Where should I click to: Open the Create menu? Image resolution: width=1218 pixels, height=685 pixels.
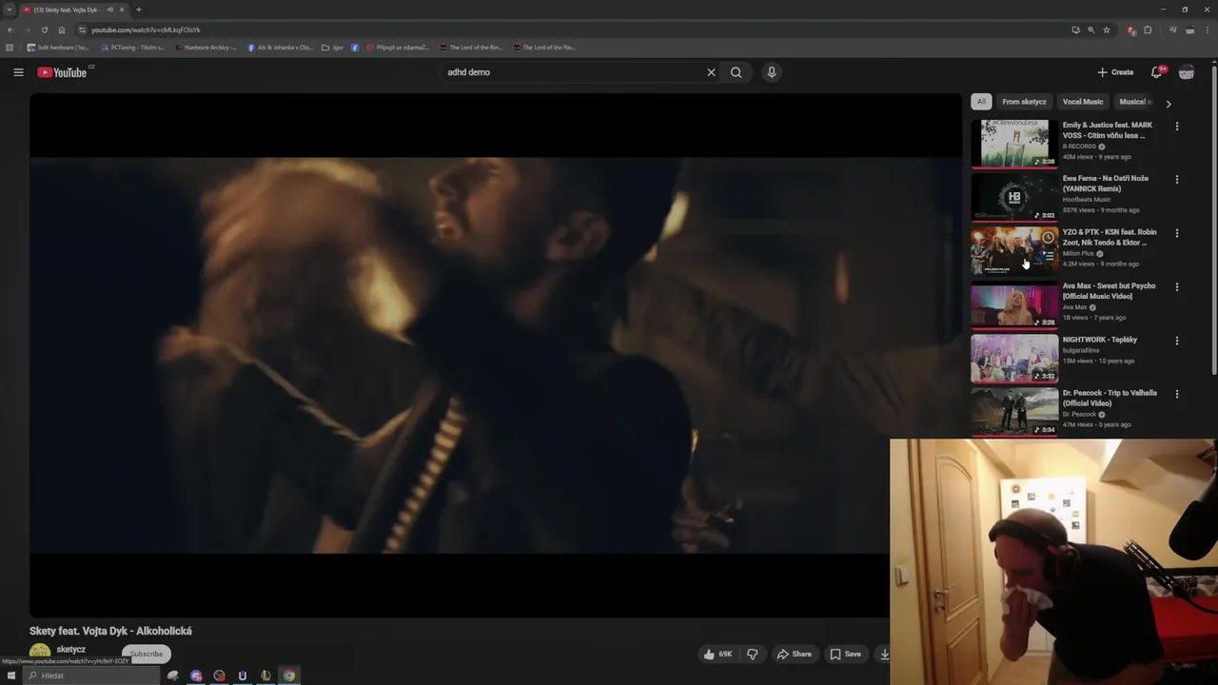pyautogui.click(x=1115, y=72)
